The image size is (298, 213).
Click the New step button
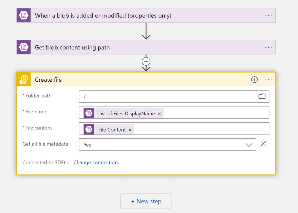146,201
